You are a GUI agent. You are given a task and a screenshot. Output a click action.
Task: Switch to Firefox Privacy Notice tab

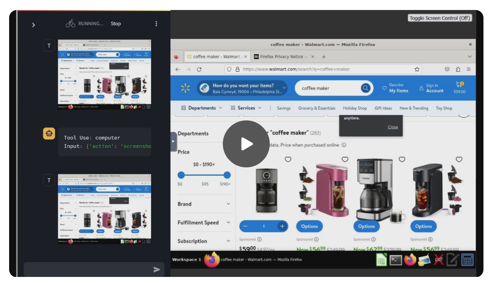(281, 57)
